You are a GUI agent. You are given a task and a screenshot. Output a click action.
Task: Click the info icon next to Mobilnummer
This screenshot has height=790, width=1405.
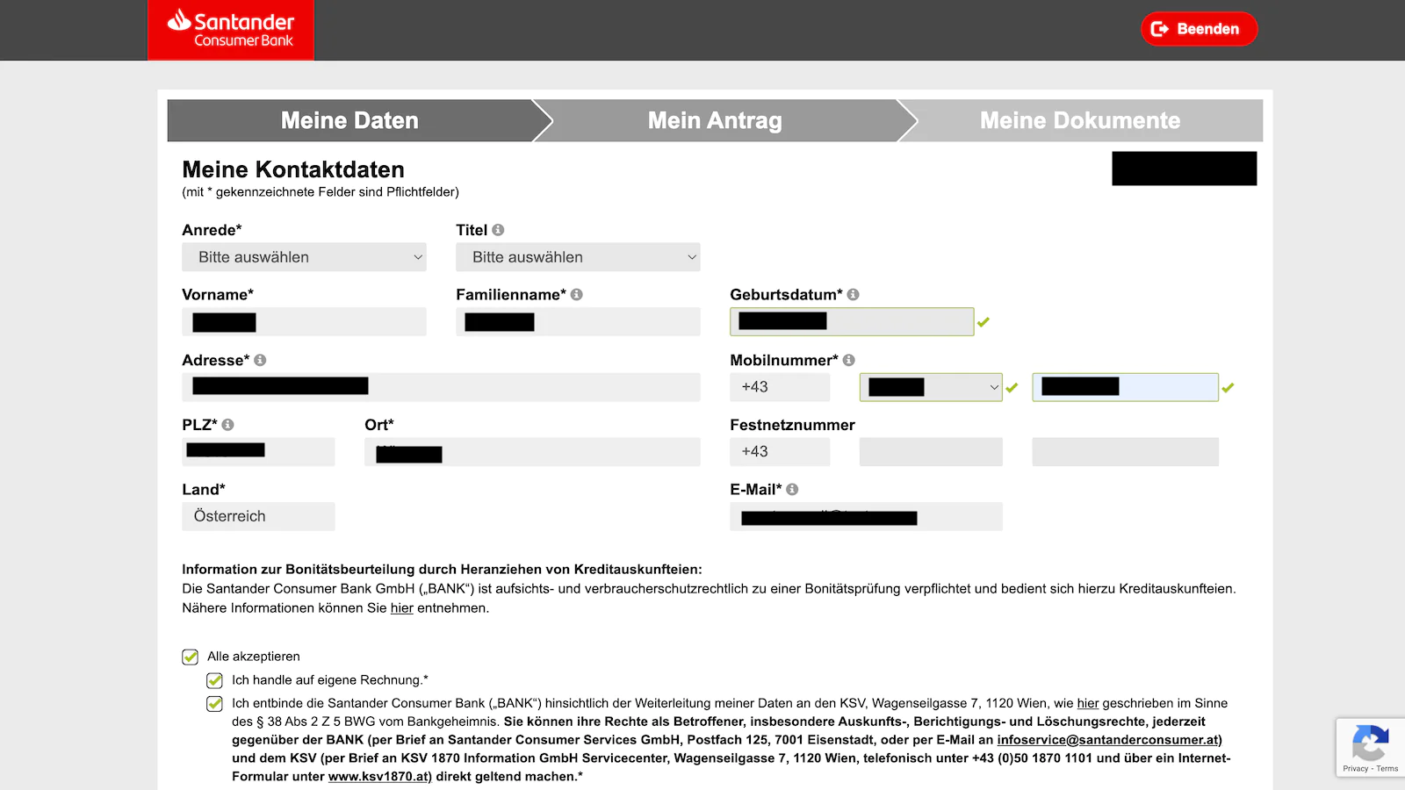click(848, 360)
